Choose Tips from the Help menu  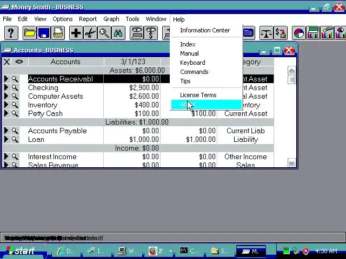tap(207, 81)
